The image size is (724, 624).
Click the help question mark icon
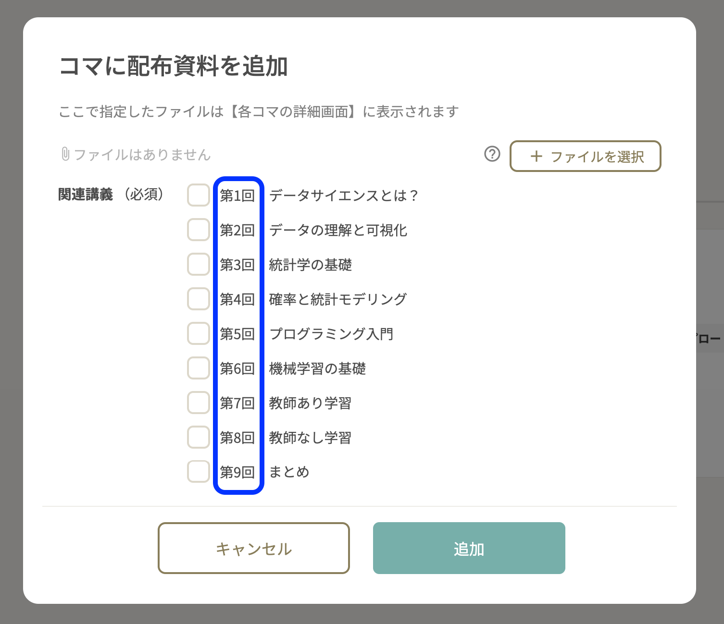[492, 154]
